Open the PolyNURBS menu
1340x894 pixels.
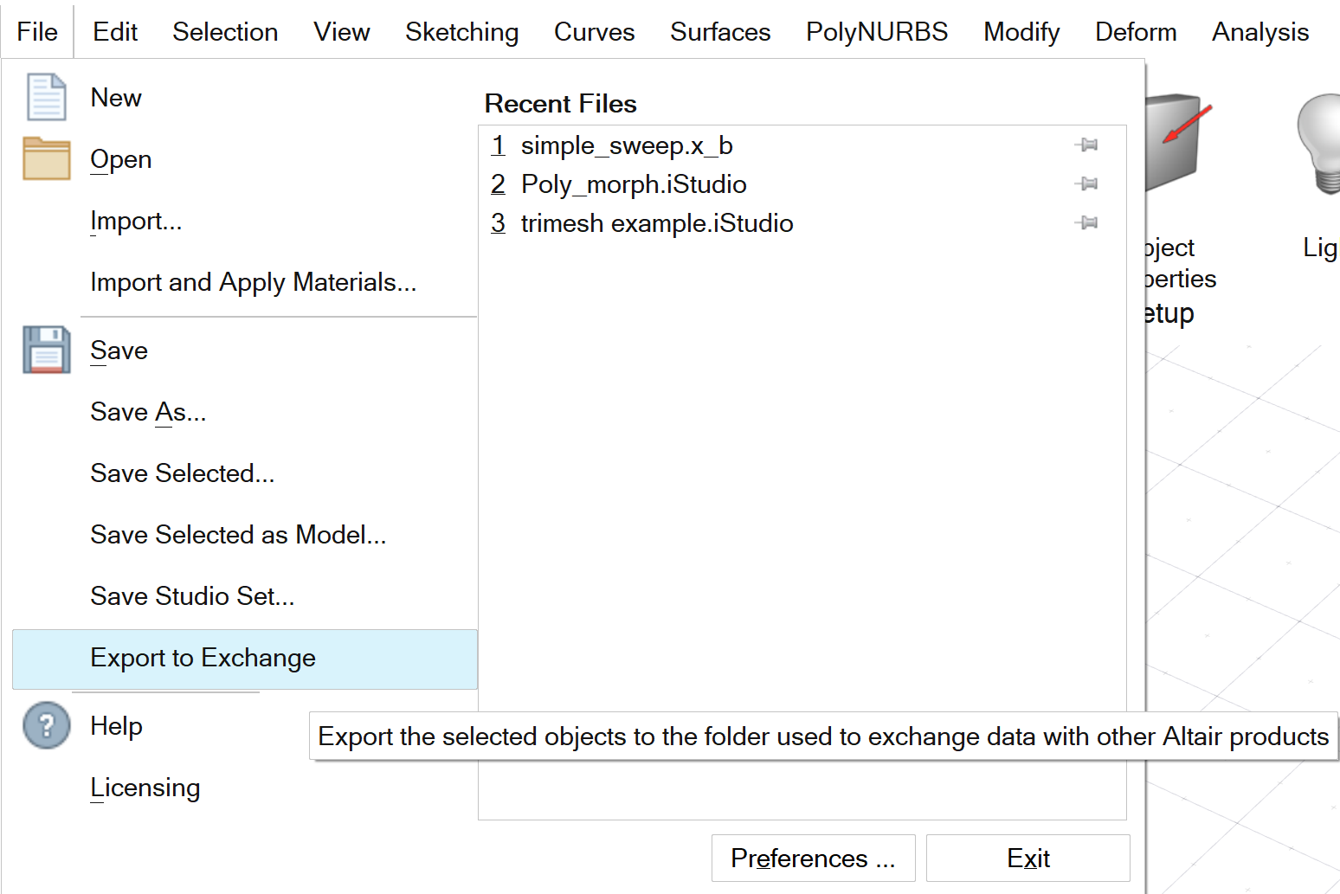(x=876, y=32)
